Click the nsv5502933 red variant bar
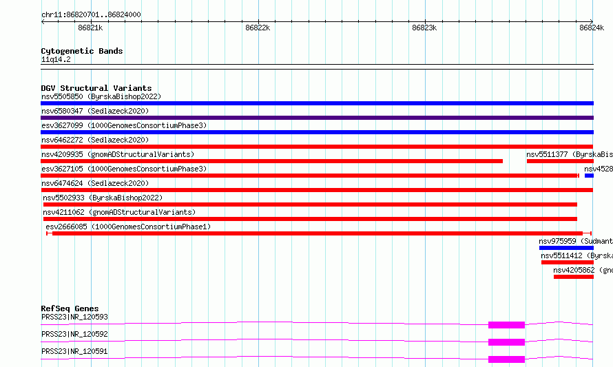The width and height of the screenshot is (613, 367). point(310,205)
